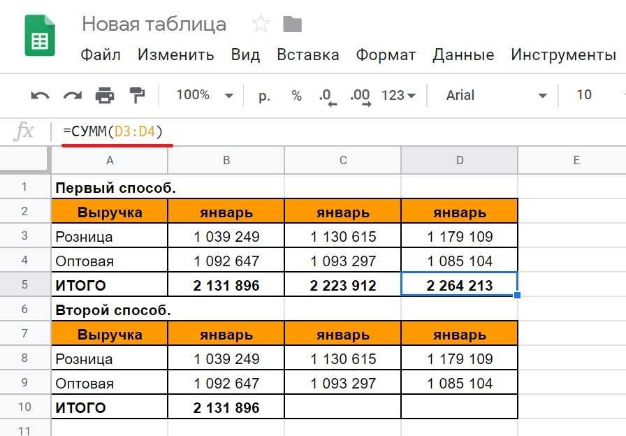Open the 100% zoom dropdown
The image size is (626, 436).
(204, 96)
